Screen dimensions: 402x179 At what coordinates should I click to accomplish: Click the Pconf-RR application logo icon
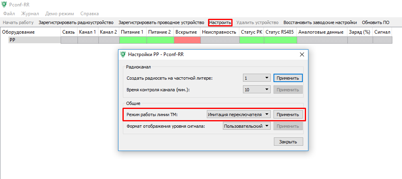tap(5, 4)
